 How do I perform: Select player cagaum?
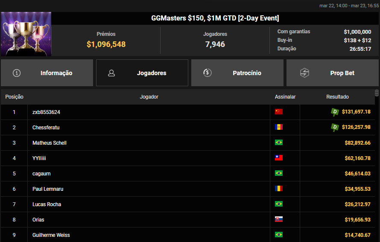pos(41,174)
